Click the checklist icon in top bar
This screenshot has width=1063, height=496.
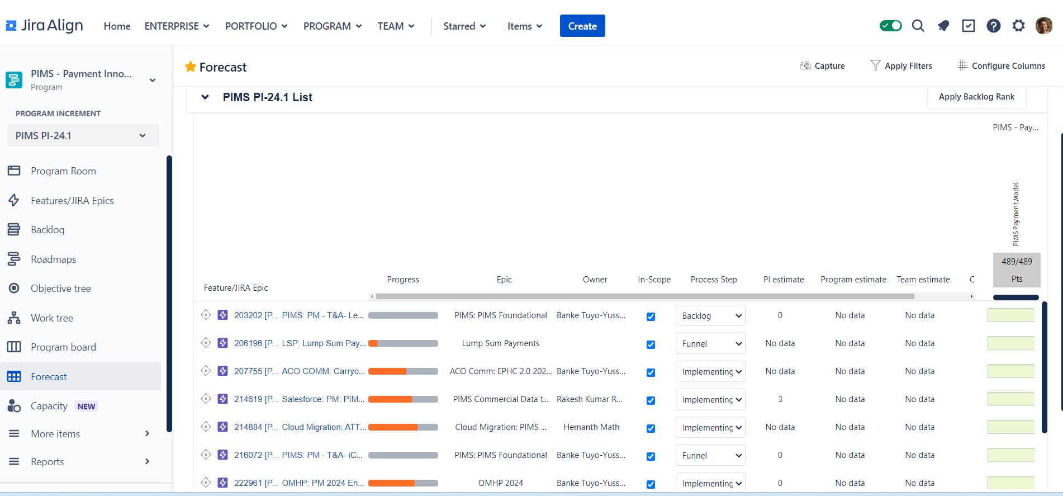(968, 26)
